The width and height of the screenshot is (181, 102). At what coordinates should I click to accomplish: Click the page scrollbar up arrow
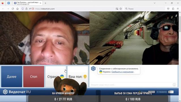click(x=180, y=12)
